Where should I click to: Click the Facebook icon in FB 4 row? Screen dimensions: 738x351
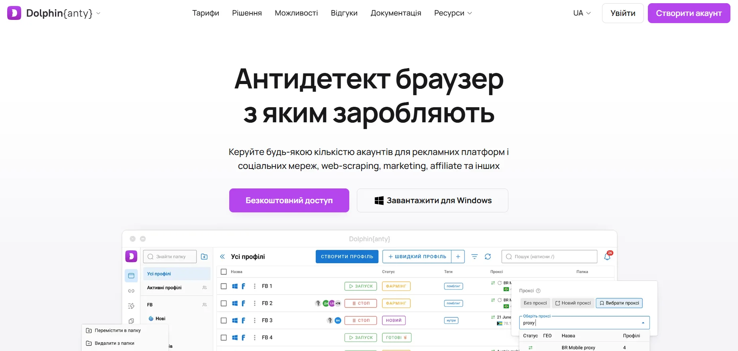[243, 337]
